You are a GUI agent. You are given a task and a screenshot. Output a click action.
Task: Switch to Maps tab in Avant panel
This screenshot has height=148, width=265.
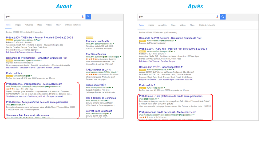39,25
